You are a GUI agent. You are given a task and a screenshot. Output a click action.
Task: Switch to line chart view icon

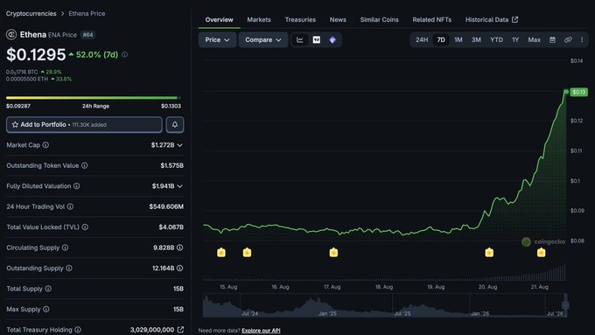click(300, 40)
